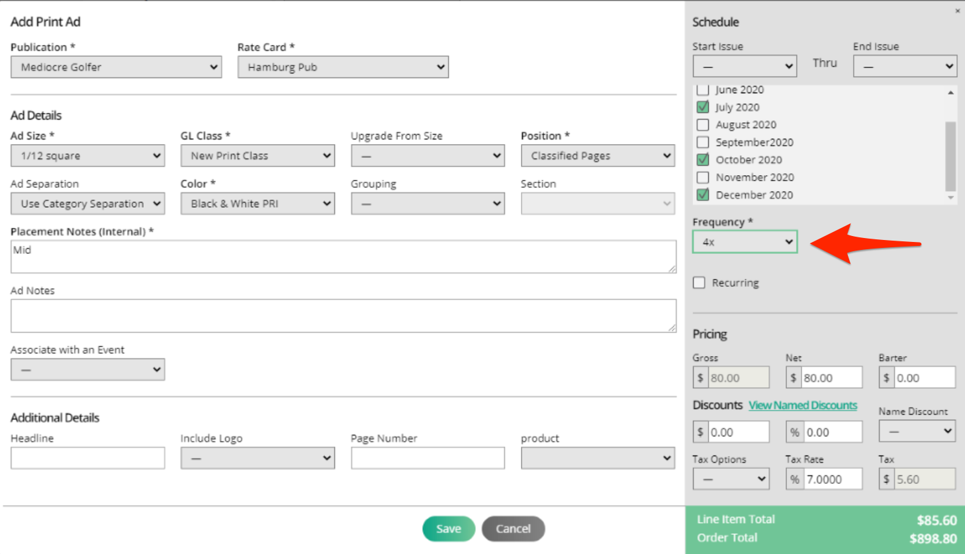Expand the Publication dropdown
Image resolution: width=965 pixels, height=554 pixels.
116,67
